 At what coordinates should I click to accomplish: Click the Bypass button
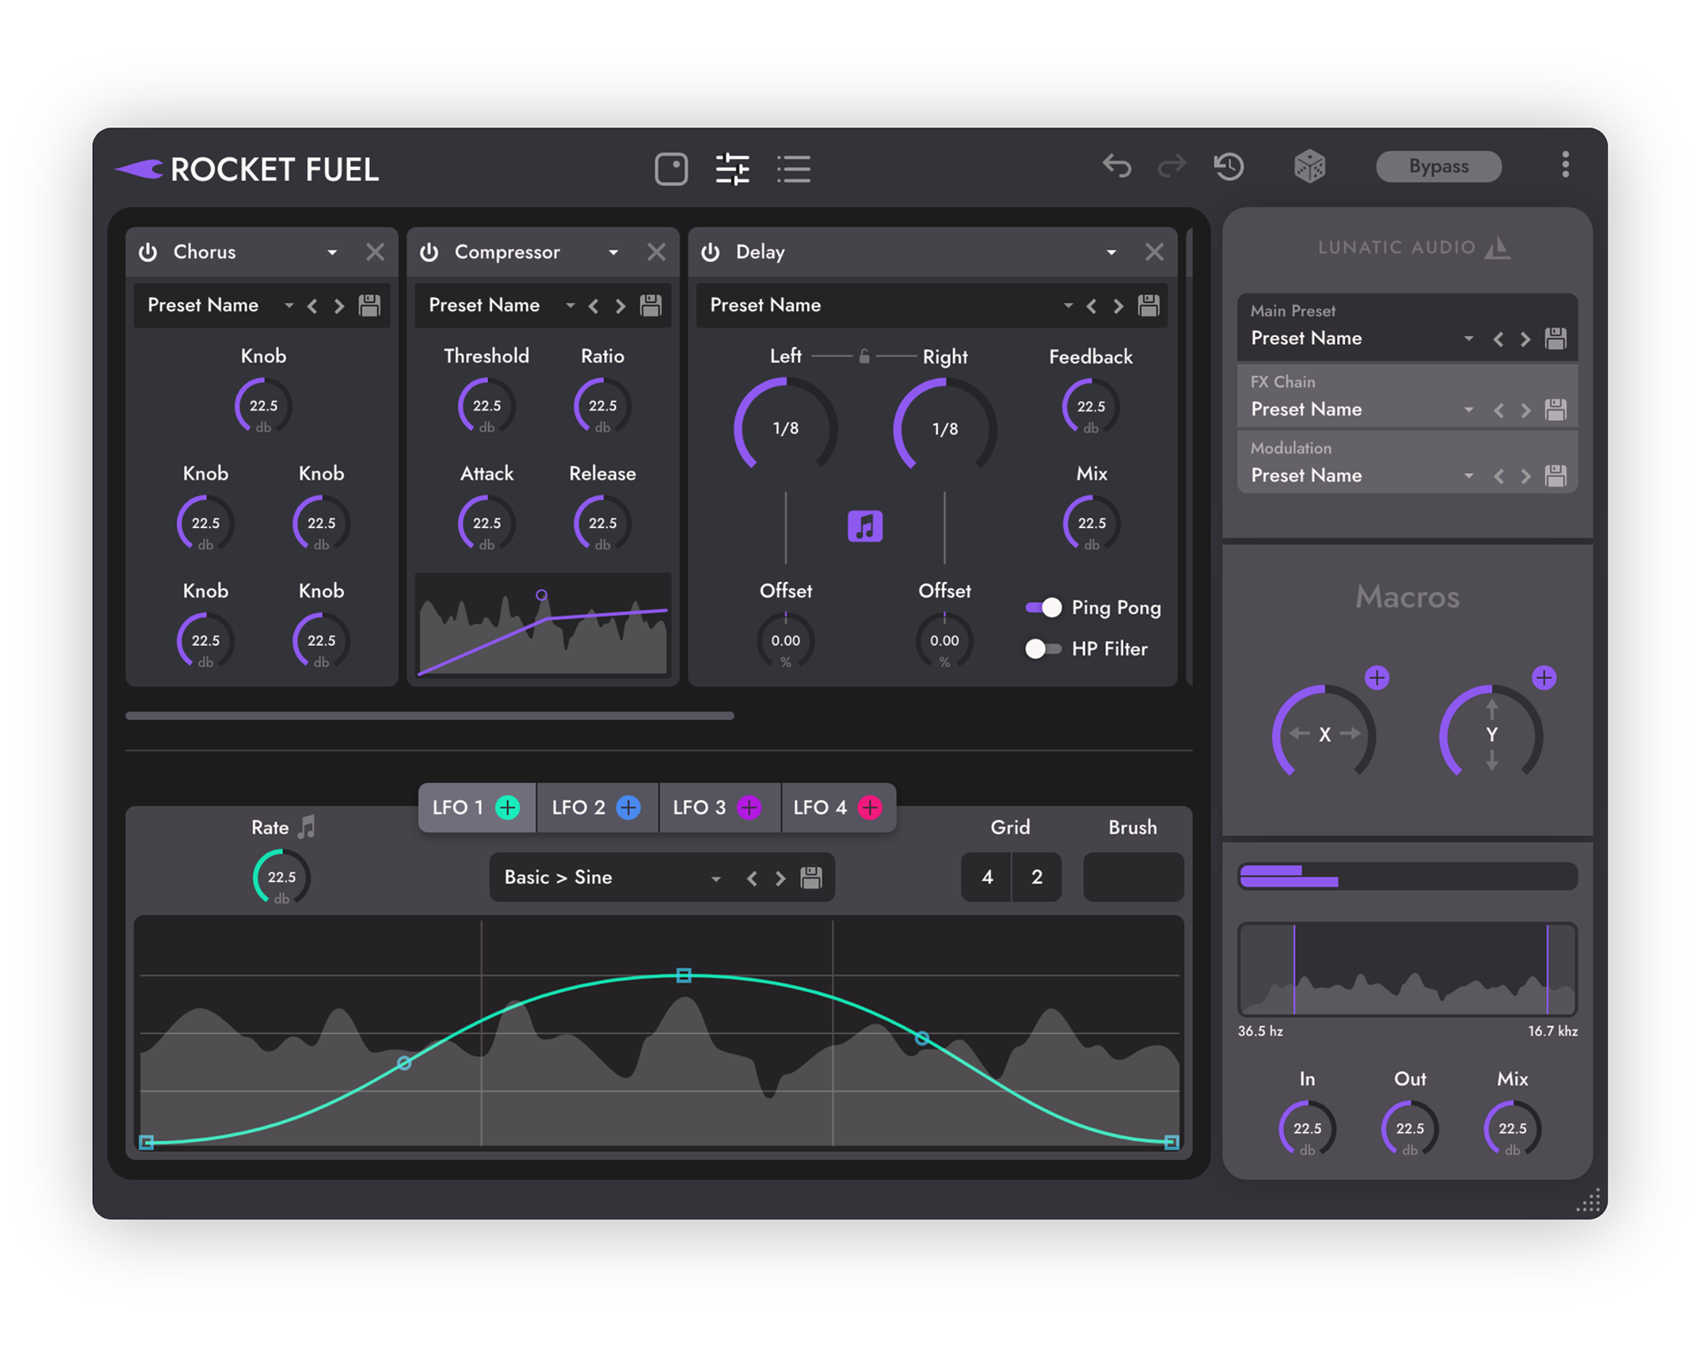1438,166
